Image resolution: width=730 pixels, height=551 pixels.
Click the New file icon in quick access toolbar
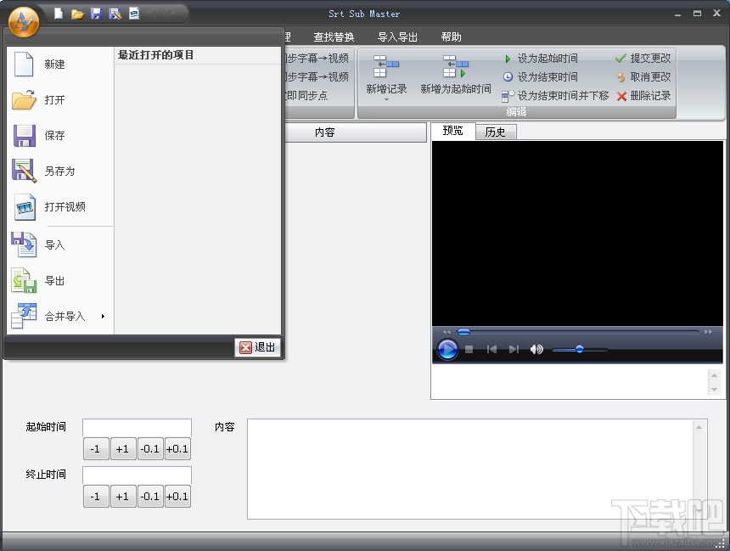coord(59,14)
